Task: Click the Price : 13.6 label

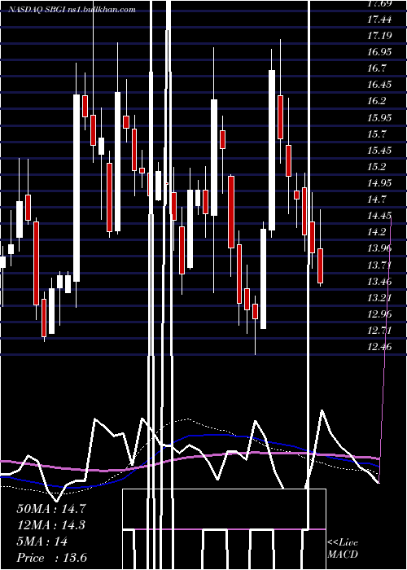Action: 51,558
